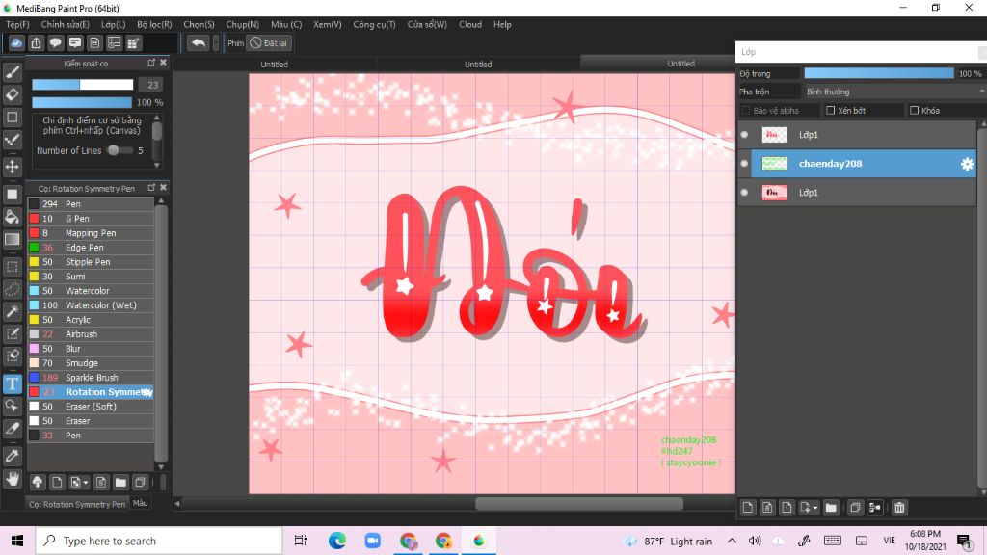Viewport: 987px width, 555px height.
Task: Open the Tệp(F) menu
Action: point(17,24)
